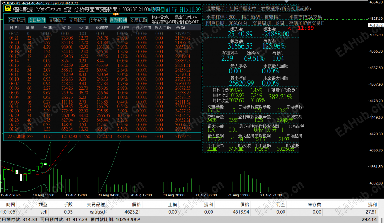Click the 時間 column header in trade panel
This screenshot has height=223, width=384.
click(11, 204)
